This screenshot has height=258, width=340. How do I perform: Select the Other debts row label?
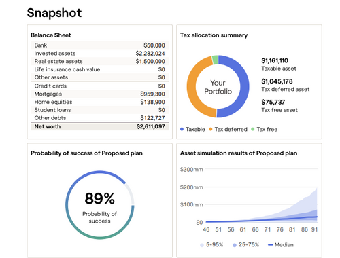(50, 118)
